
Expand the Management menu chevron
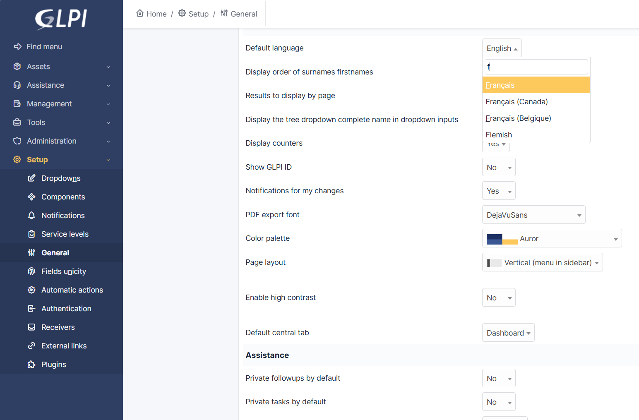click(108, 104)
